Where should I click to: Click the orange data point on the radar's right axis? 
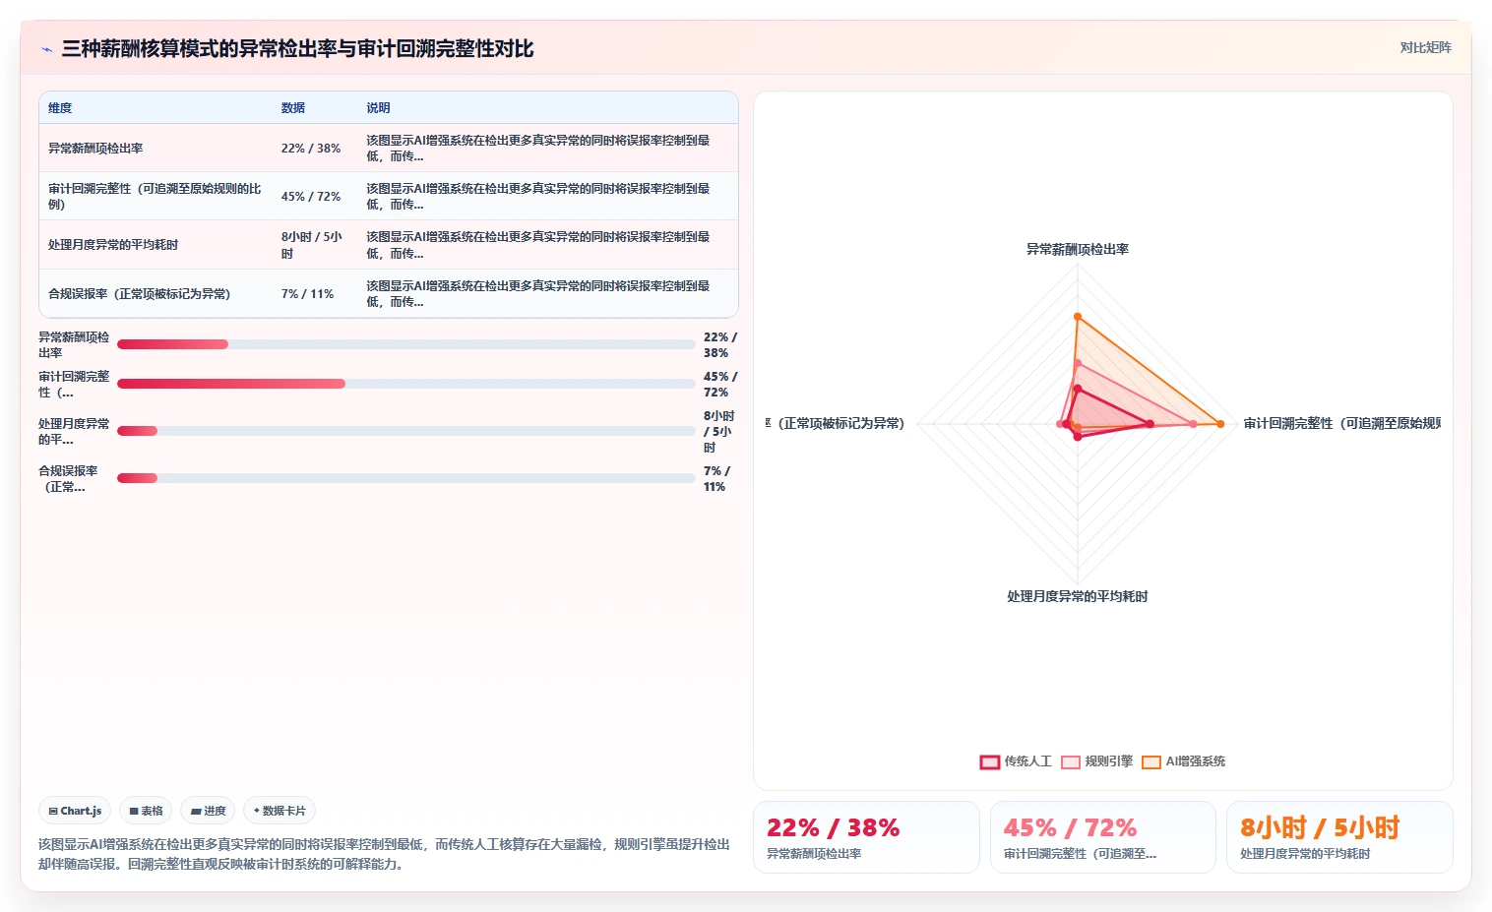[x=1220, y=424]
